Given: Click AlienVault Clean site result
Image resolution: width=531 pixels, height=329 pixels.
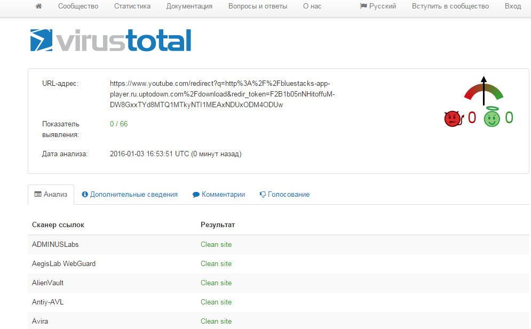Looking at the screenshot, I should pos(216,283).
